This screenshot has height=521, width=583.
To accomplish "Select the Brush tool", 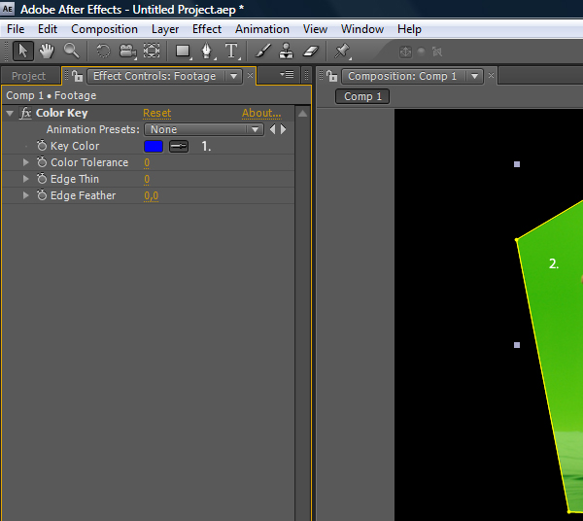I will [263, 51].
